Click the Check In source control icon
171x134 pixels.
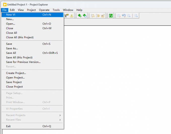coord(119,15)
